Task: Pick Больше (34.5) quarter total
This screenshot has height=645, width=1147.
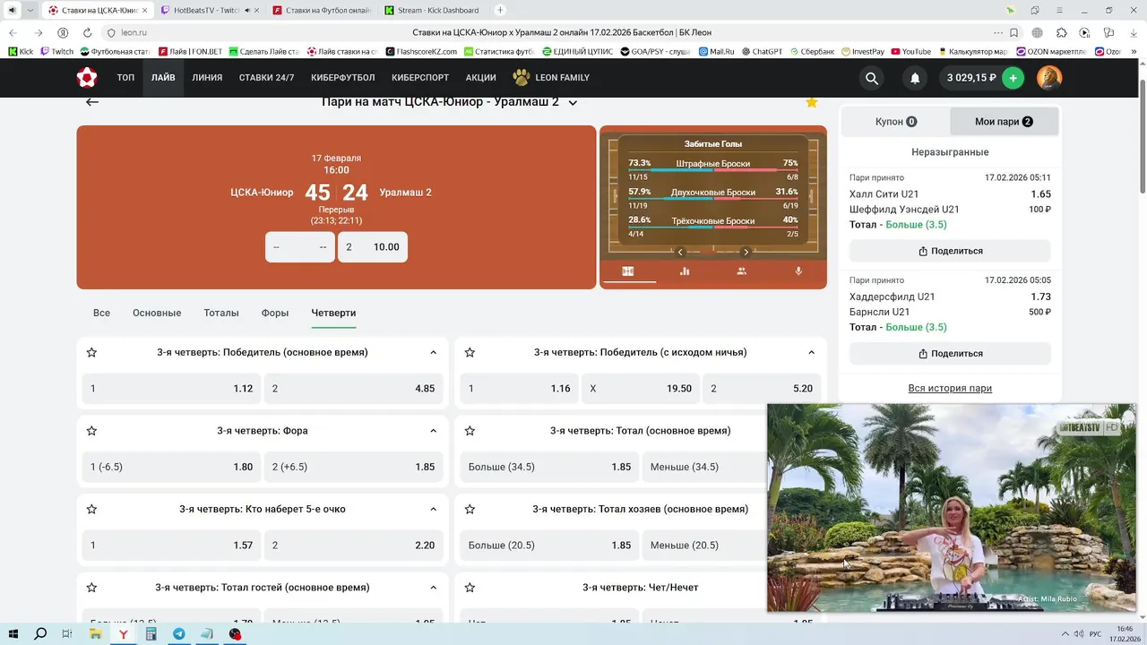Action: pyautogui.click(x=549, y=467)
